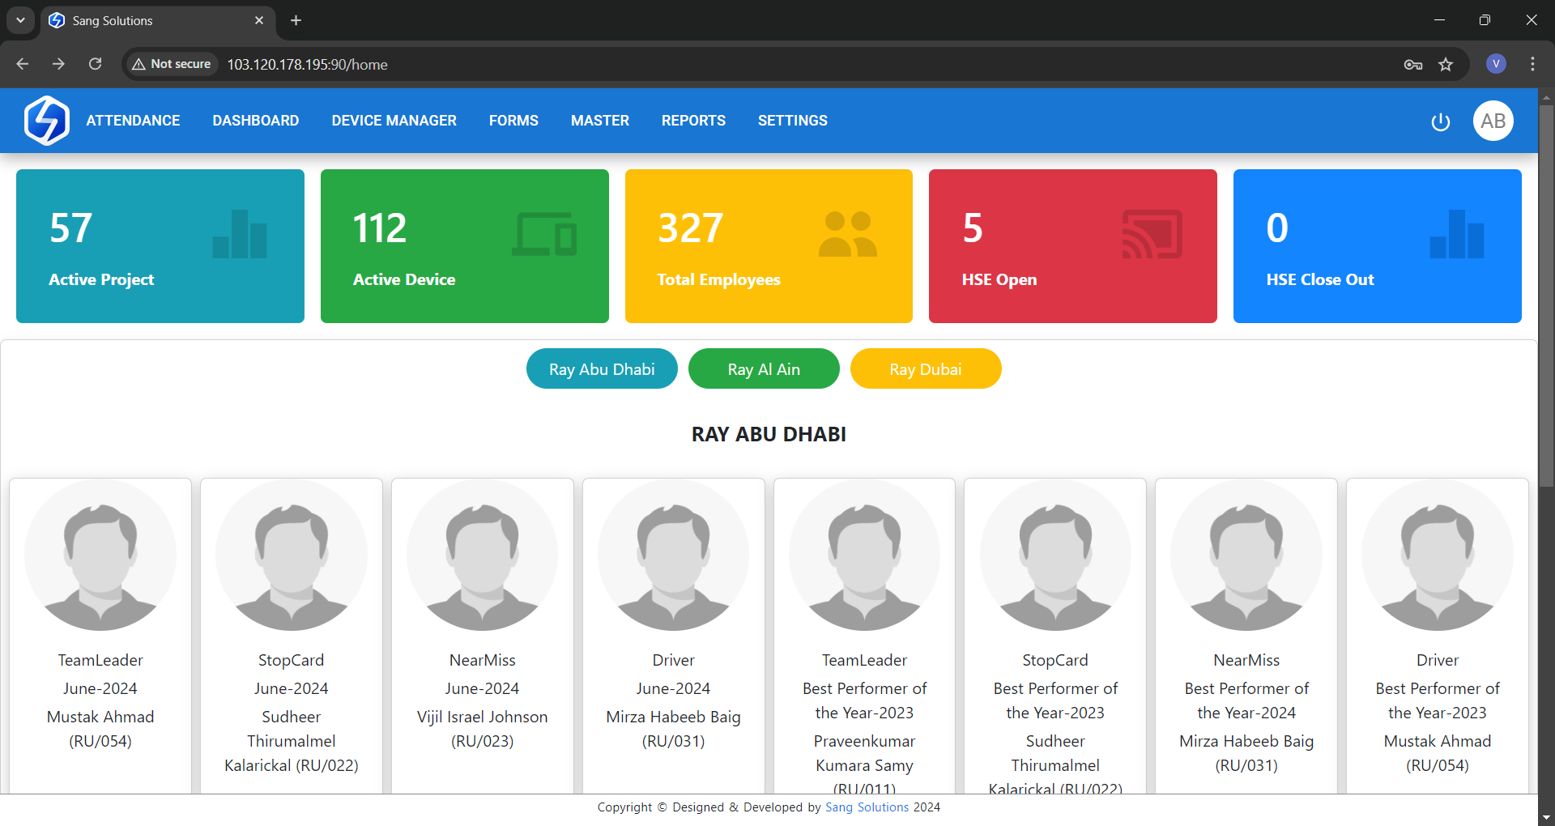Open the AB user avatar

click(x=1493, y=121)
